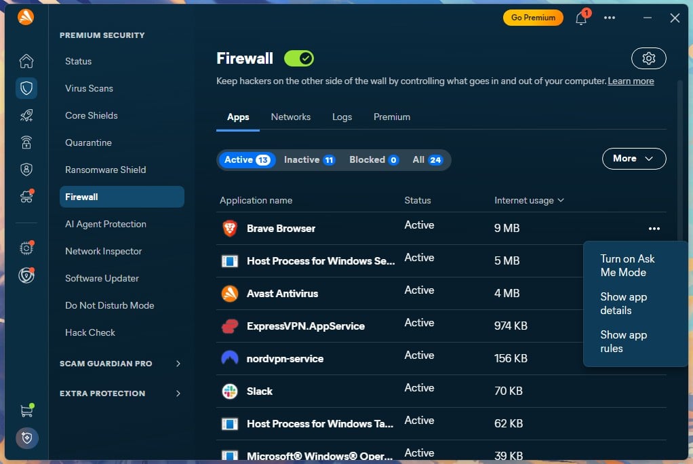Click the round shield badge at bottom

click(x=27, y=438)
